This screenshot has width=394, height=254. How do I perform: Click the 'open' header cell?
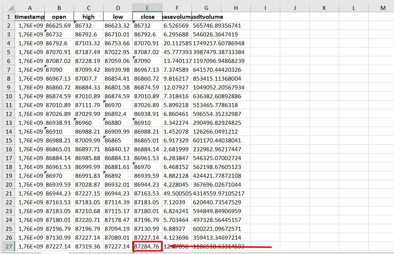click(x=59, y=17)
